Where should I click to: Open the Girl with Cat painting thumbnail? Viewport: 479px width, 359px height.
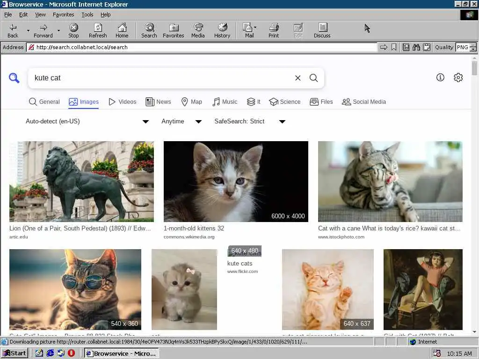click(423, 289)
